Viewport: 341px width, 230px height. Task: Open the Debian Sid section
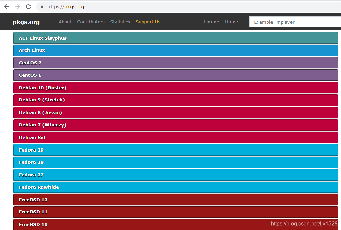(x=176, y=137)
